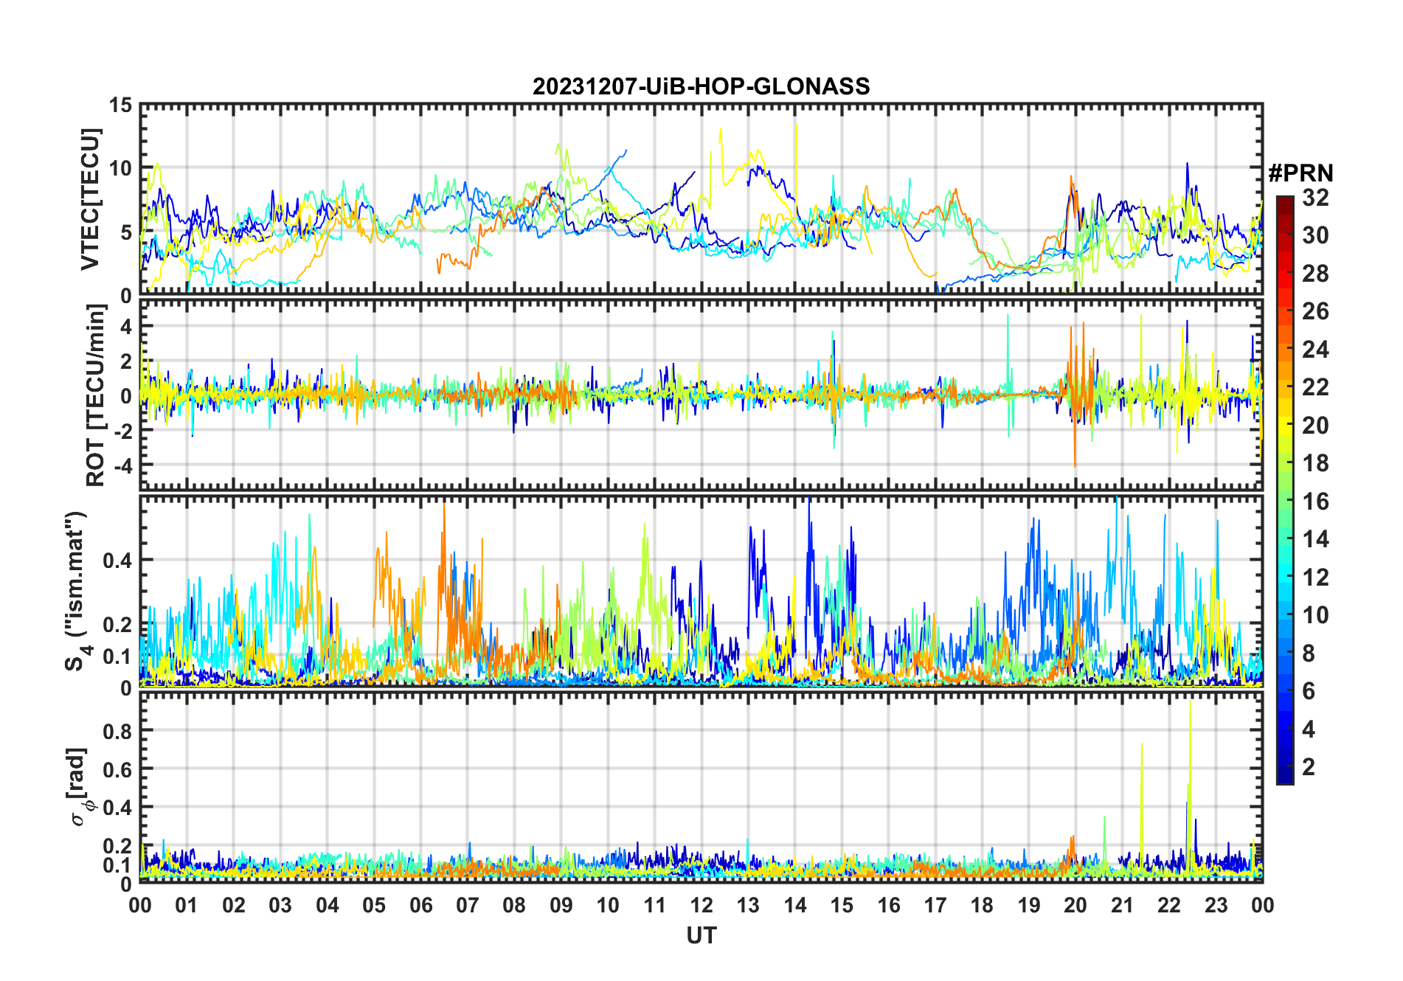
Task: Click x-axis tick label 18
Action: click(x=982, y=905)
